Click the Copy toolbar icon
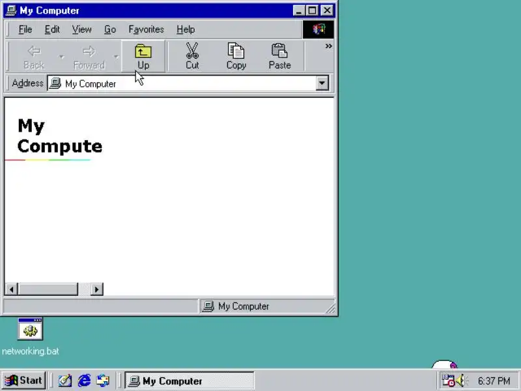 coord(236,51)
